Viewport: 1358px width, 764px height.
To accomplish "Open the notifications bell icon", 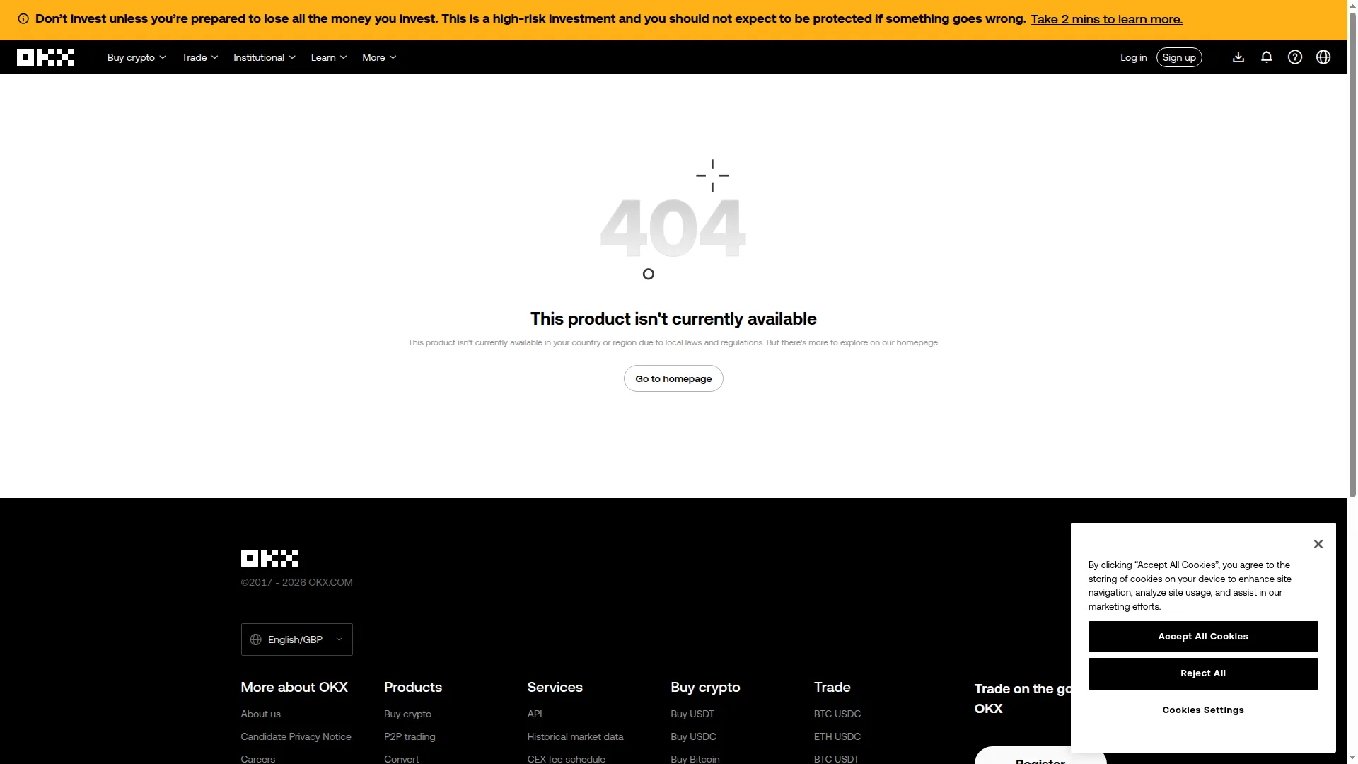I will pyautogui.click(x=1266, y=57).
